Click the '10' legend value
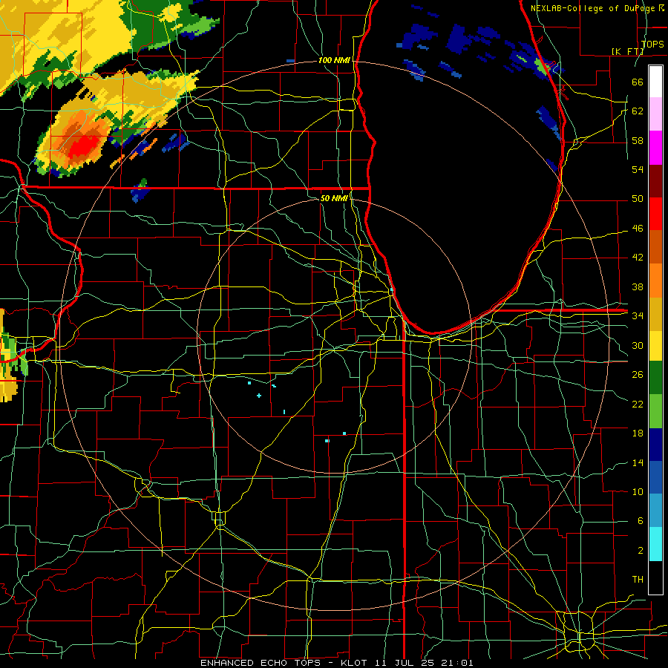The height and width of the screenshot is (668, 668). [x=638, y=492]
